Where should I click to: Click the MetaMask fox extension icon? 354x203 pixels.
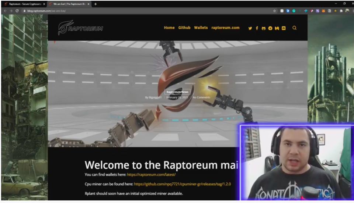[x=323, y=11]
